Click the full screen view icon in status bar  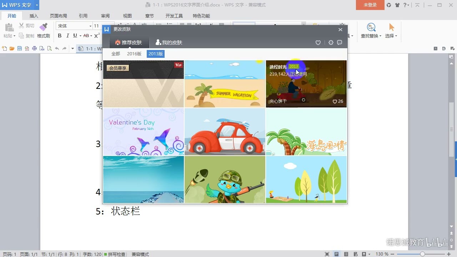click(x=327, y=254)
